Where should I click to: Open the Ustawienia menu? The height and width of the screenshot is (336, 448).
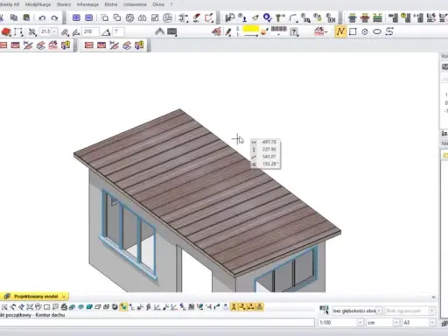pos(135,4)
